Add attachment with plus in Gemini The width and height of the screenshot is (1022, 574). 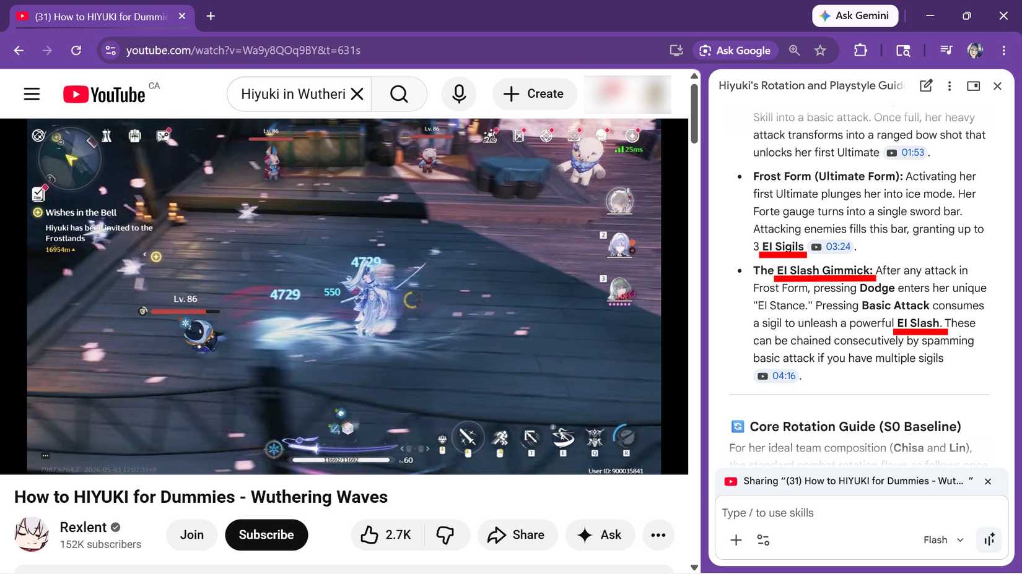pos(736,541)
